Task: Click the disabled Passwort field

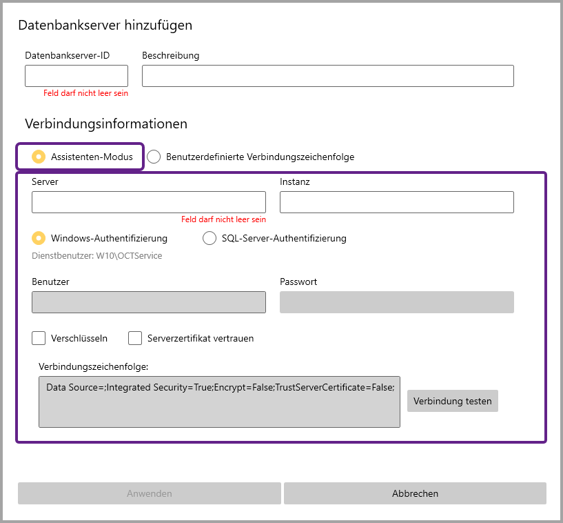Action: tap(396, 302)
